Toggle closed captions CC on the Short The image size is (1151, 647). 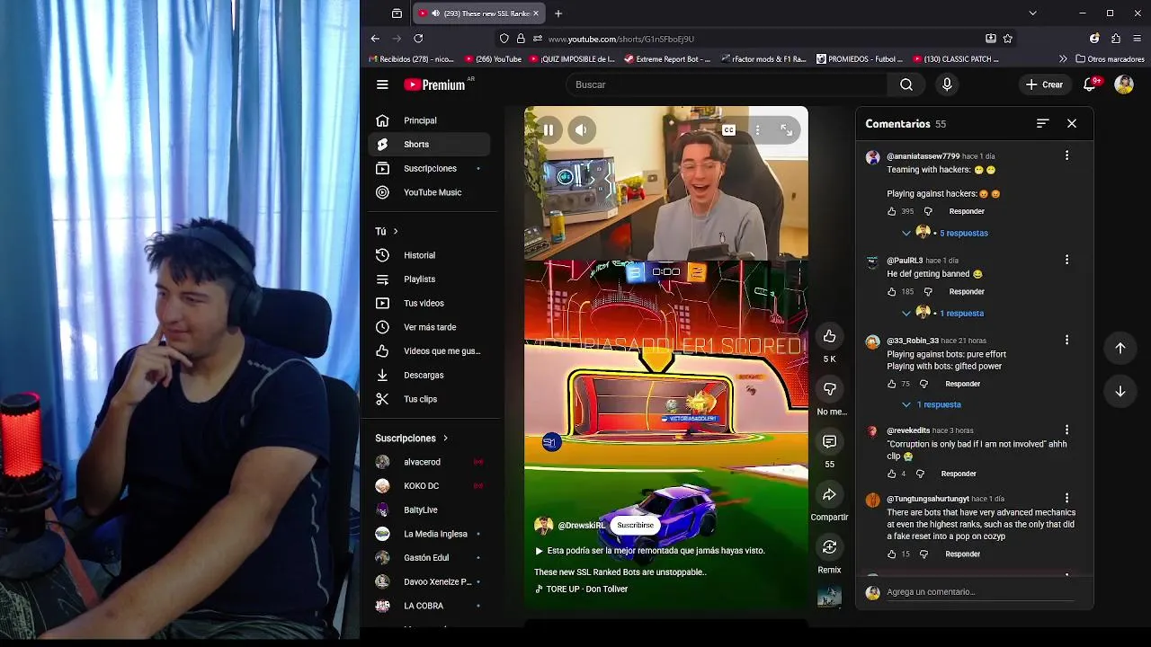click(x=728, y=130)
